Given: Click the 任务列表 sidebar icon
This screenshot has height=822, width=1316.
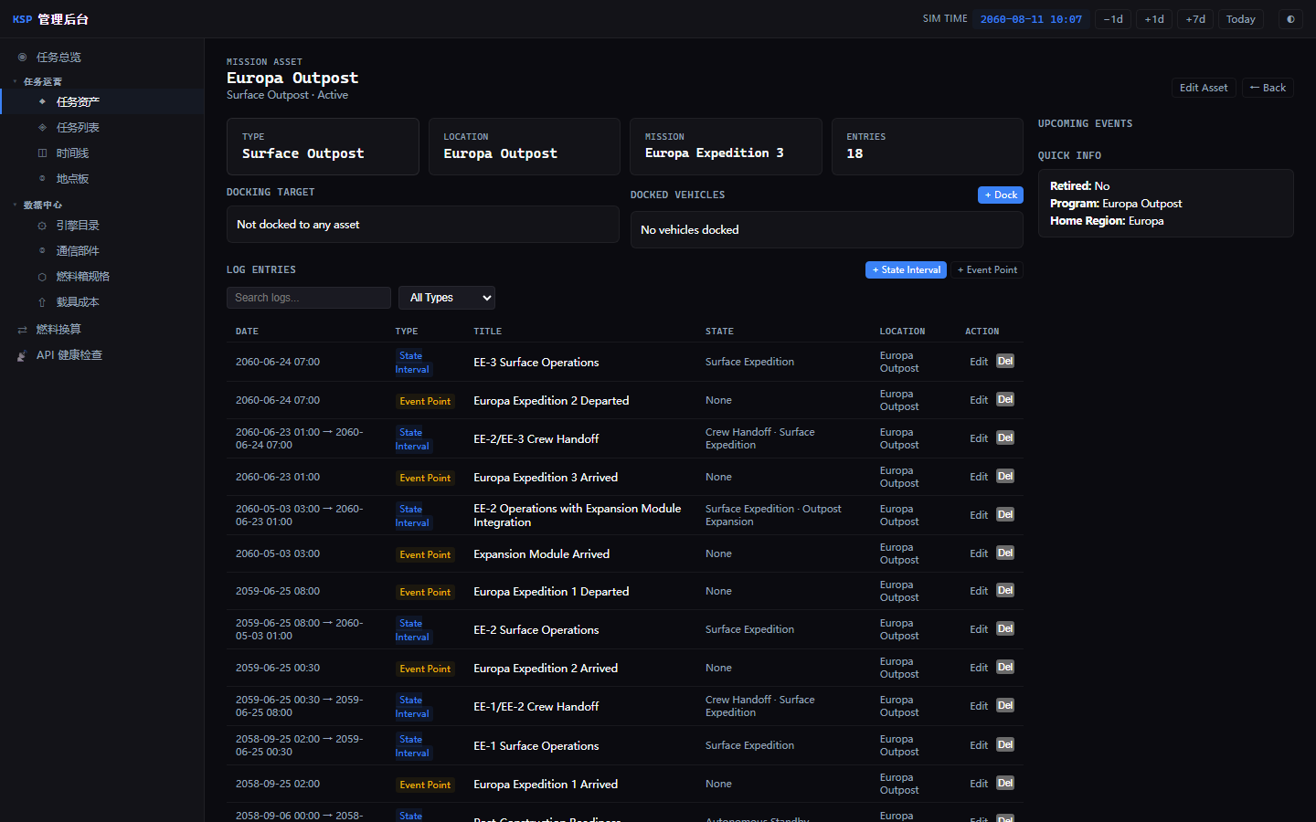Looking at the screenshot, I should click(x=42, y=128).
